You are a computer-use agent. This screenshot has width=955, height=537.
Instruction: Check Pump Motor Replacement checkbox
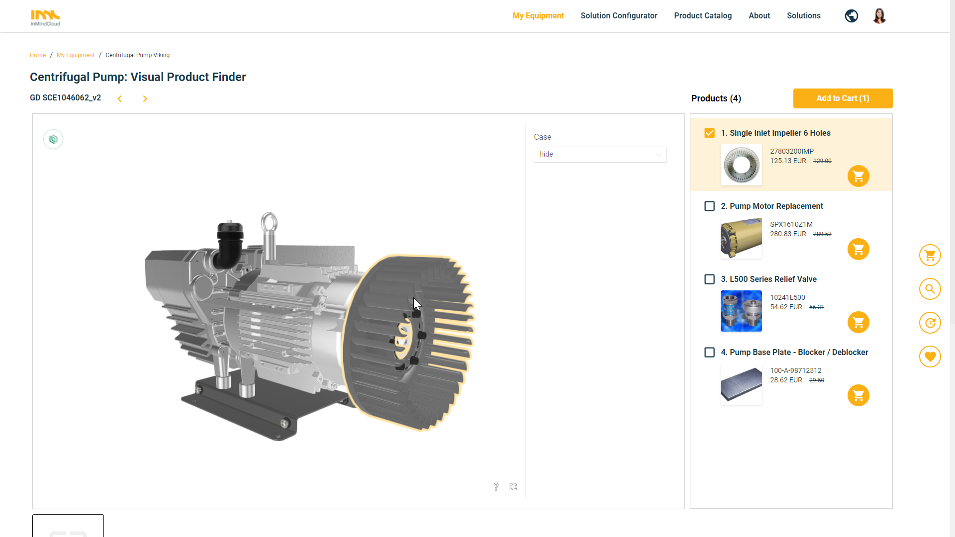(x=709, y=206)
